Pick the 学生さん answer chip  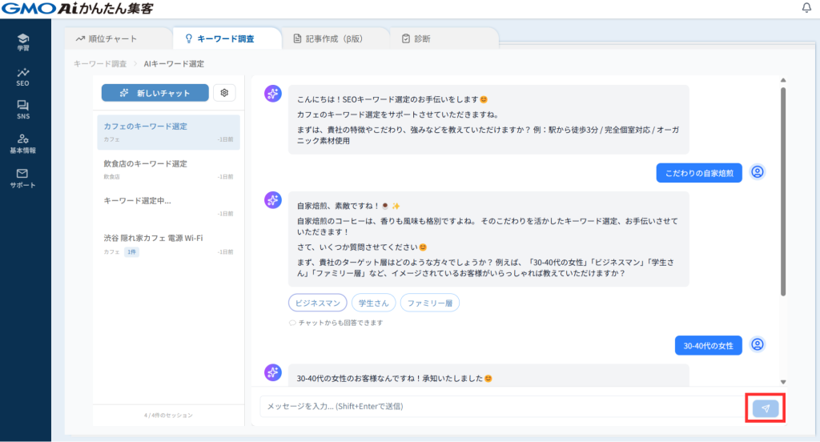[x=372, y=303]
